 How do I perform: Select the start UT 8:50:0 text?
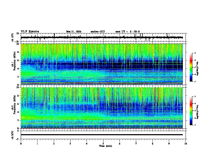pos(127,32)
